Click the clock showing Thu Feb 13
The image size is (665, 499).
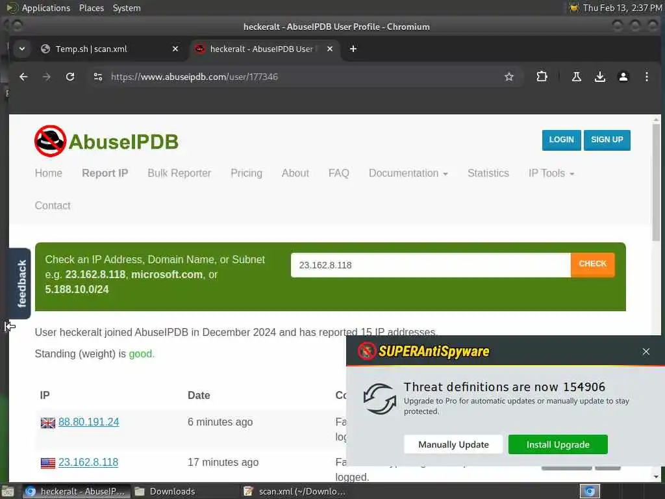point(622,8)
